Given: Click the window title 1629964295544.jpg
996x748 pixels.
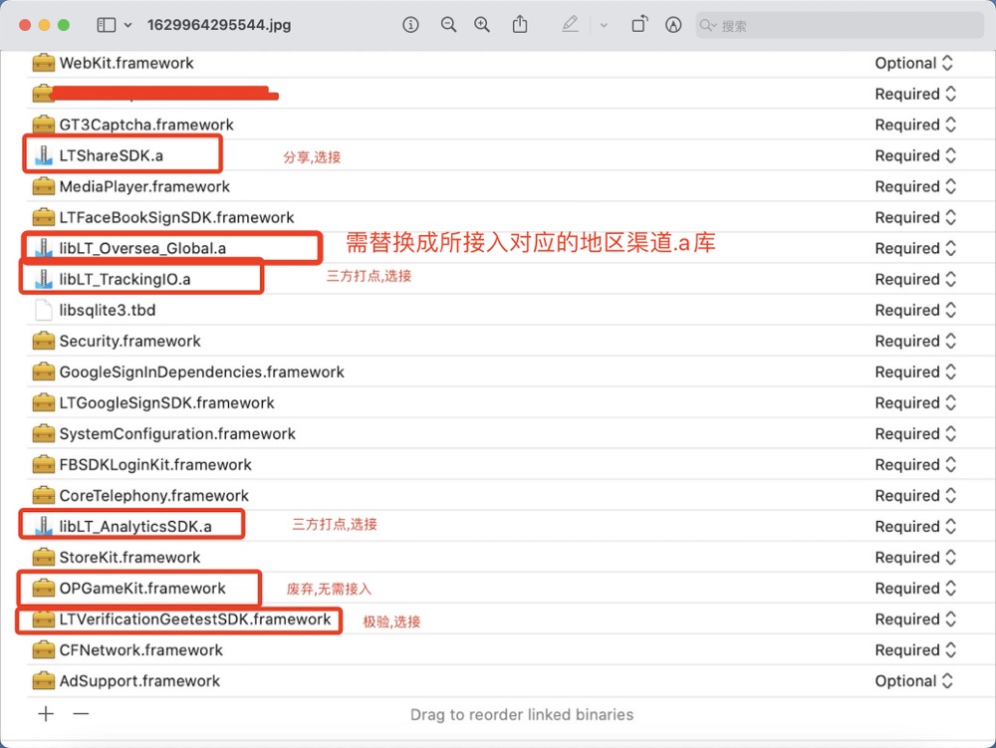Looking at the screenshot, I should pyautogui.click(x=219, y=25).
